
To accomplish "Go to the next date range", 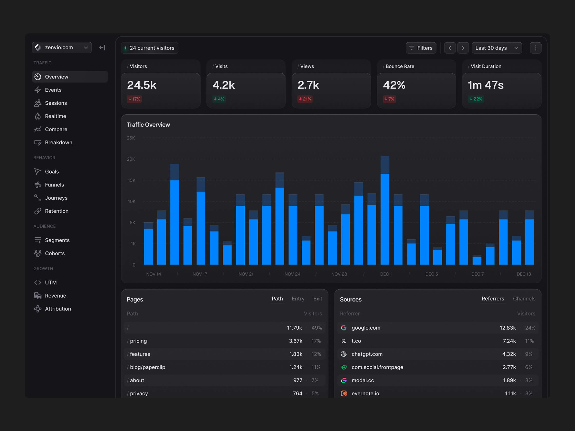I will [x=463, y=48].
